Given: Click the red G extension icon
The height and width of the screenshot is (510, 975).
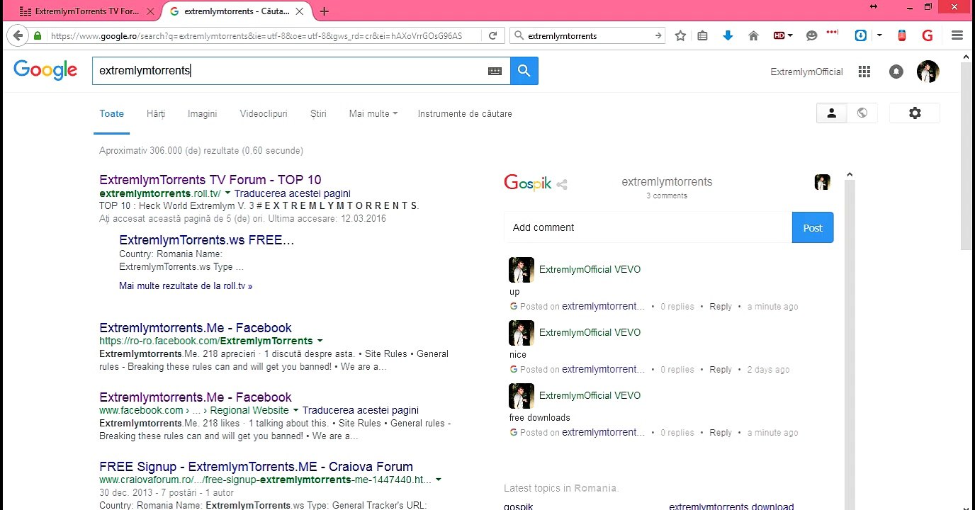Looking at the screenshot, I should click(927, 35).
